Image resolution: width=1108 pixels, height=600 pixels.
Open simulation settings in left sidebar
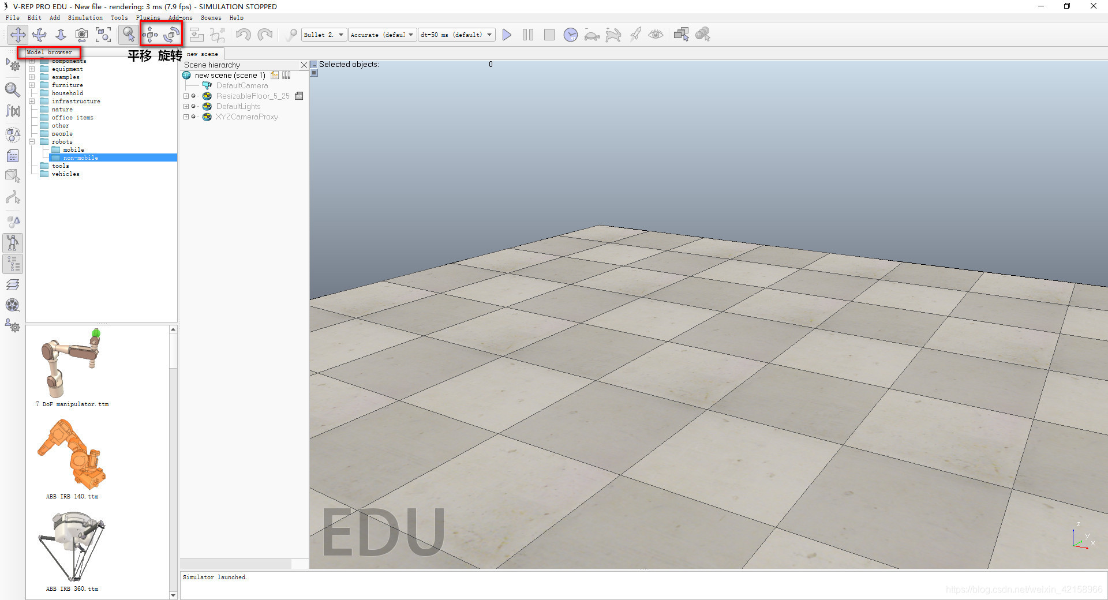pos(13,65)
